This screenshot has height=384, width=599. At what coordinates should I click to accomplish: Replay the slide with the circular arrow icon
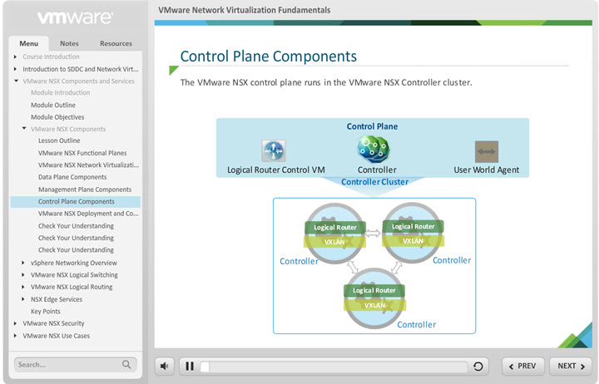tap(478, 367)
